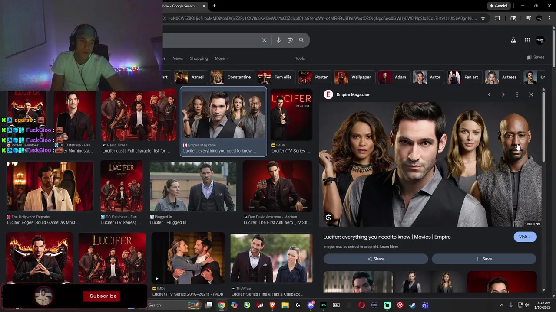Open Dan David Amazona Medium thumbnail
This screenshot has height=312, width=556.
[278, 186]
